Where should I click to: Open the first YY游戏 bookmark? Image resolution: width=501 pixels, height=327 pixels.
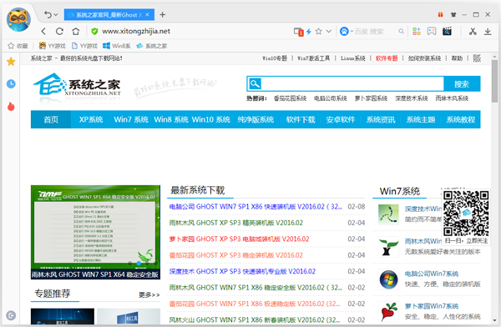click(52, 46)
